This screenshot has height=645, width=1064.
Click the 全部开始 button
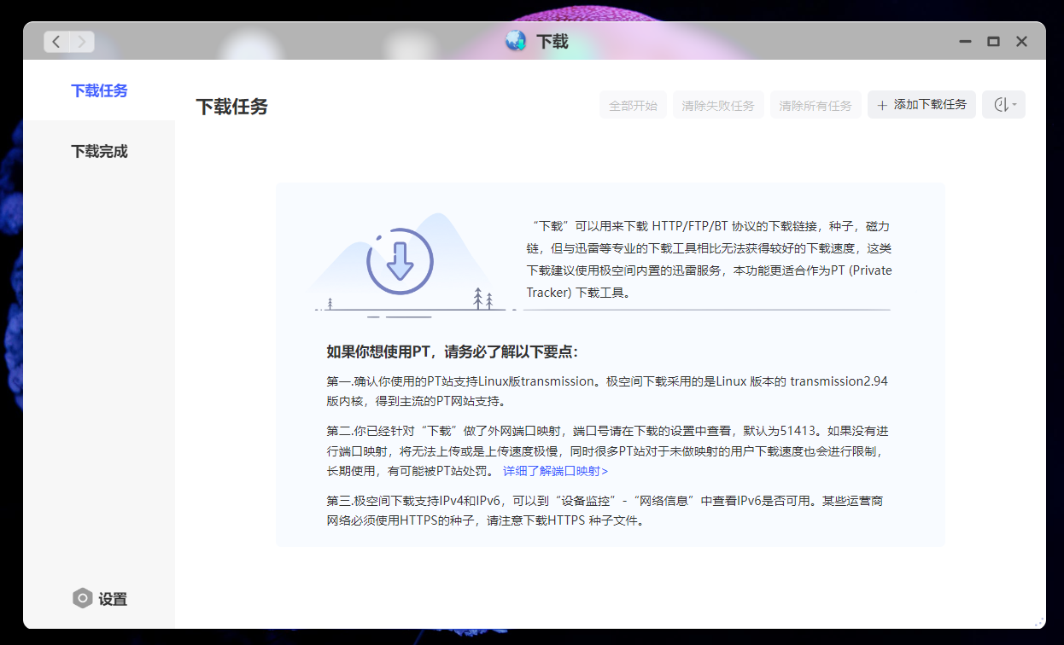pos(633,105)
